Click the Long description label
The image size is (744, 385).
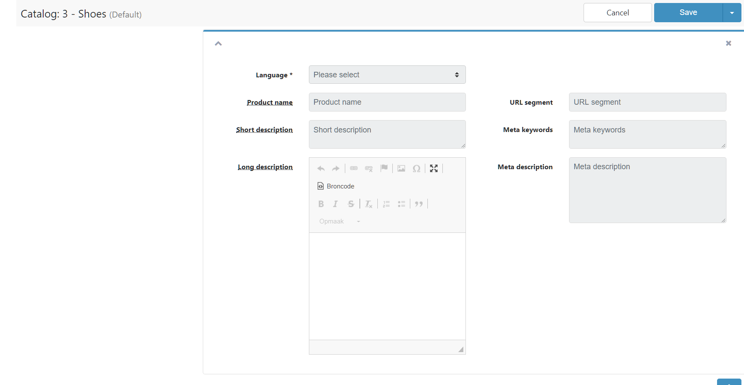[x=265, y=167]
